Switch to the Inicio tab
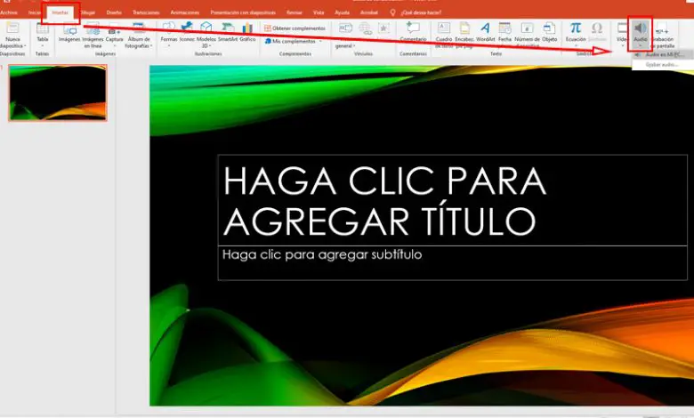This screenshot has width=694, height=418. click(x=35, y=12)
